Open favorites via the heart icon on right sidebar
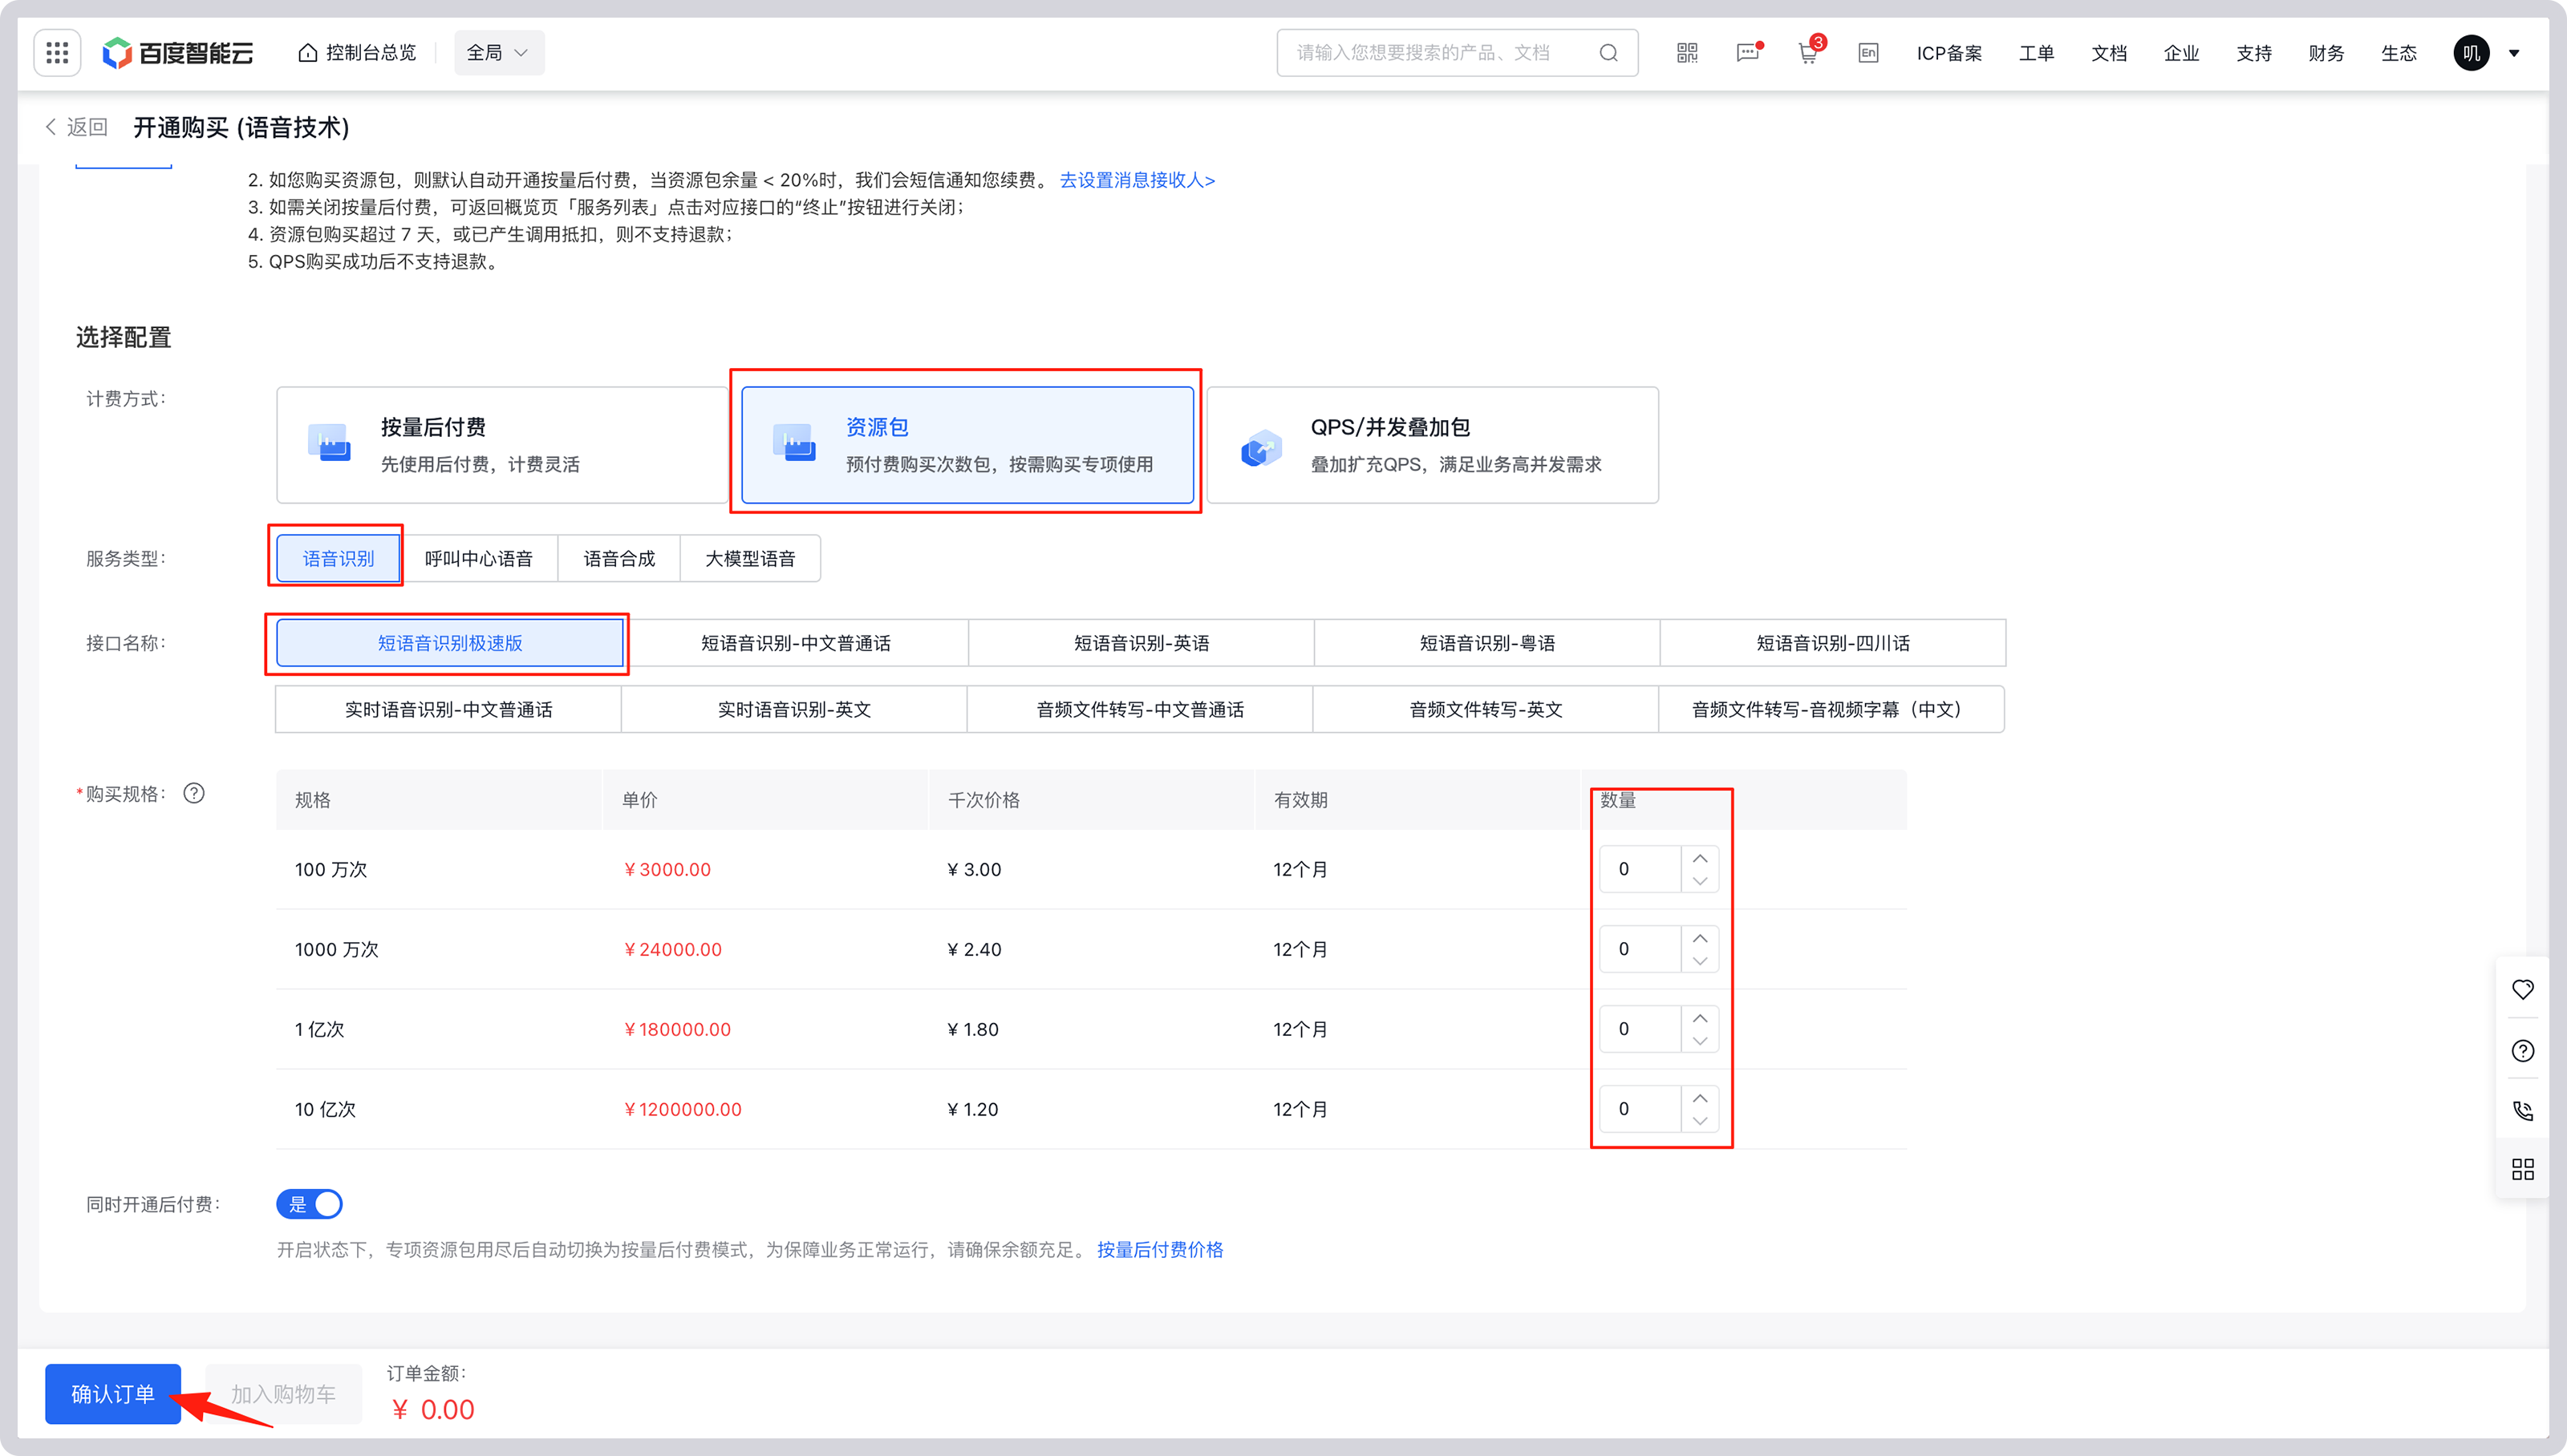Image resolution: width=2567 pixels, height=1456 pixels. 2522,990
